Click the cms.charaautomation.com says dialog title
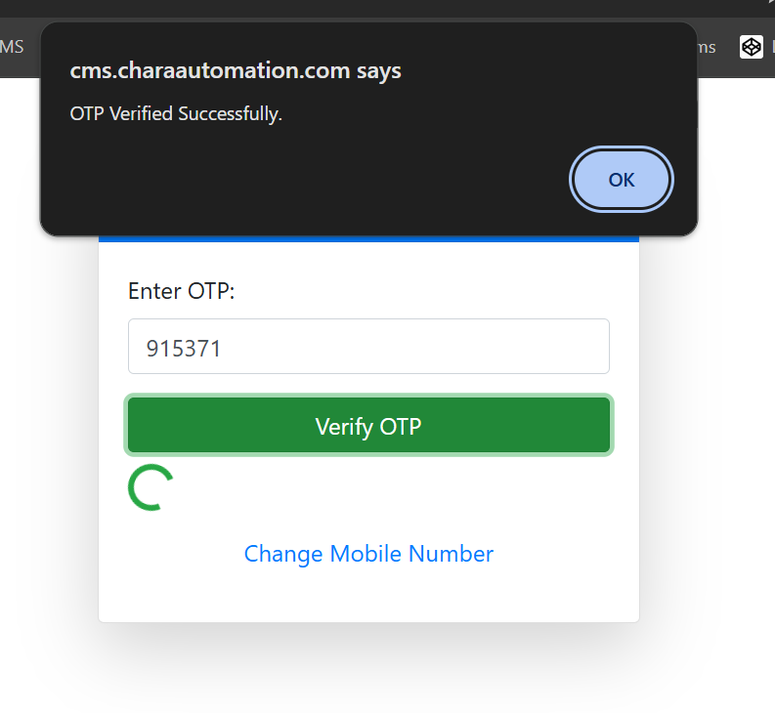Viewport: 775px width, 713px height. pyautogui.click(x=236, y=70)
